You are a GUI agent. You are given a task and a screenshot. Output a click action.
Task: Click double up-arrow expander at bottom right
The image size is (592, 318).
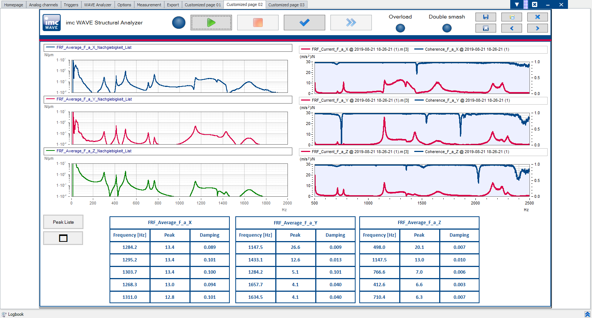pos(587,314)
